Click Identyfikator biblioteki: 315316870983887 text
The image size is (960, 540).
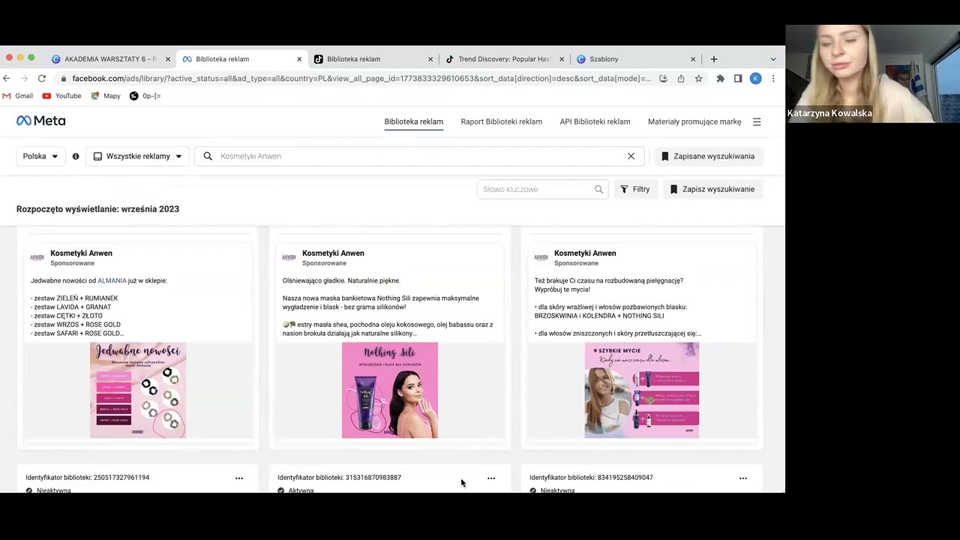click(x=339, y=478)
